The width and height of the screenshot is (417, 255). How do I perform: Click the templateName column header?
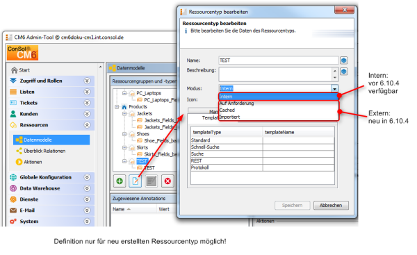(x=298, y=132)
